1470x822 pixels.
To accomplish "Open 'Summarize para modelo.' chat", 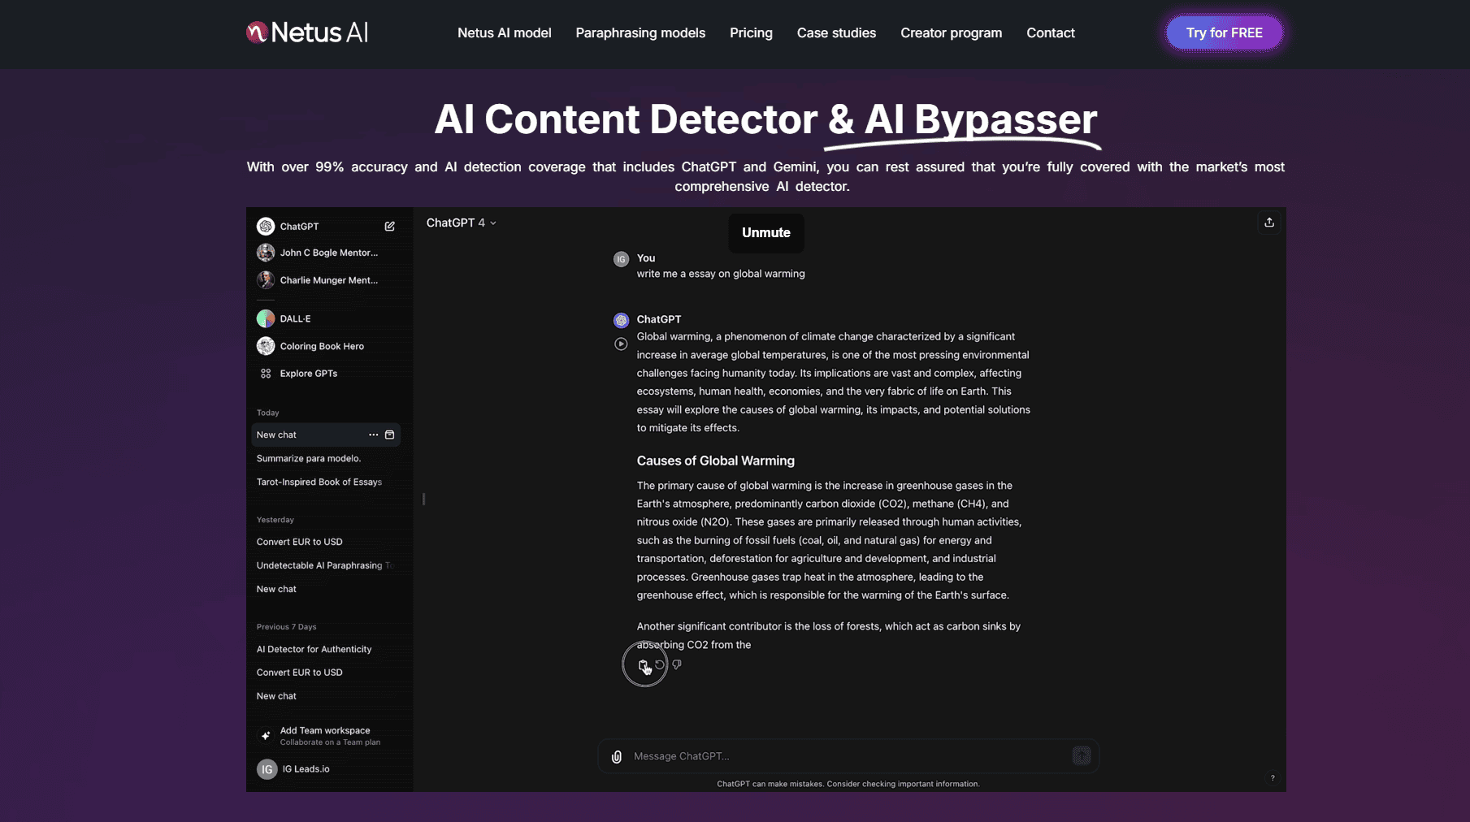I will pyautogui.click(x=309, y=458).
